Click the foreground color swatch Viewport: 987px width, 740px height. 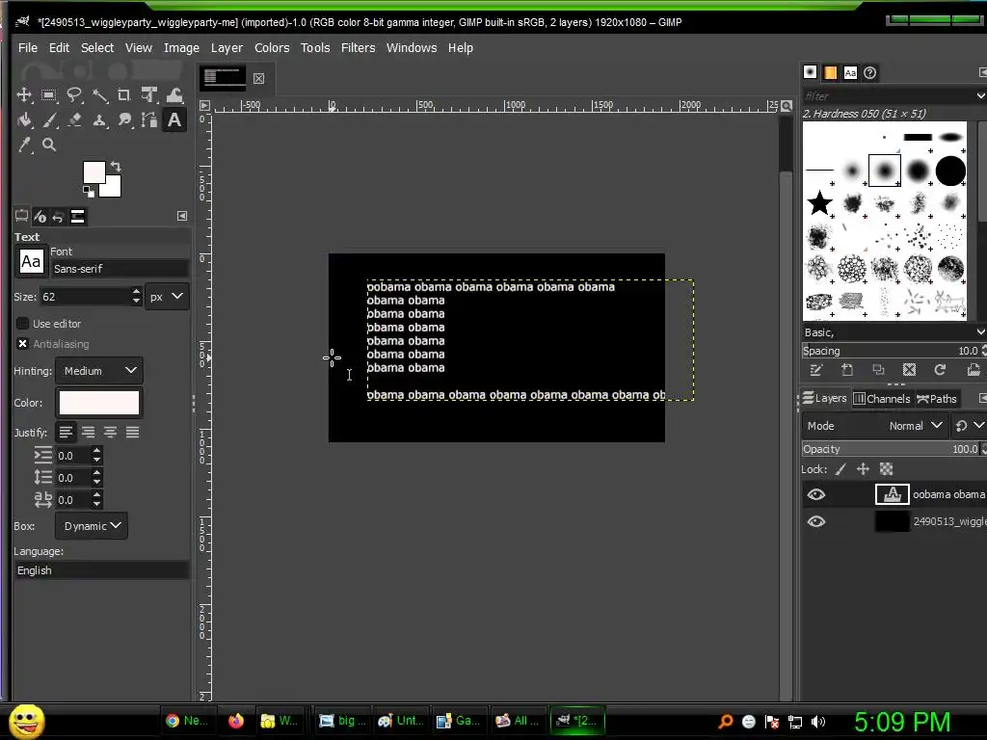click(x=93, y=172)
